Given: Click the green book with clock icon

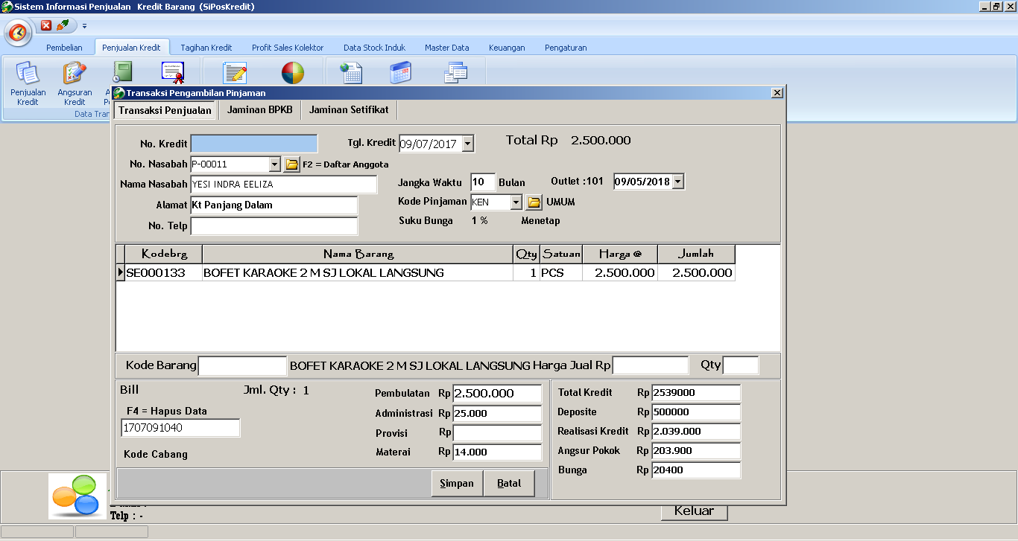Looking at the screenshot, I should 122,71.
